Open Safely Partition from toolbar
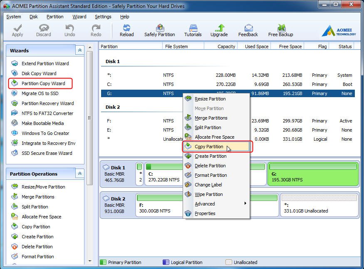The height and width of the screenshot is (269, 364). (x=160, y=31)
